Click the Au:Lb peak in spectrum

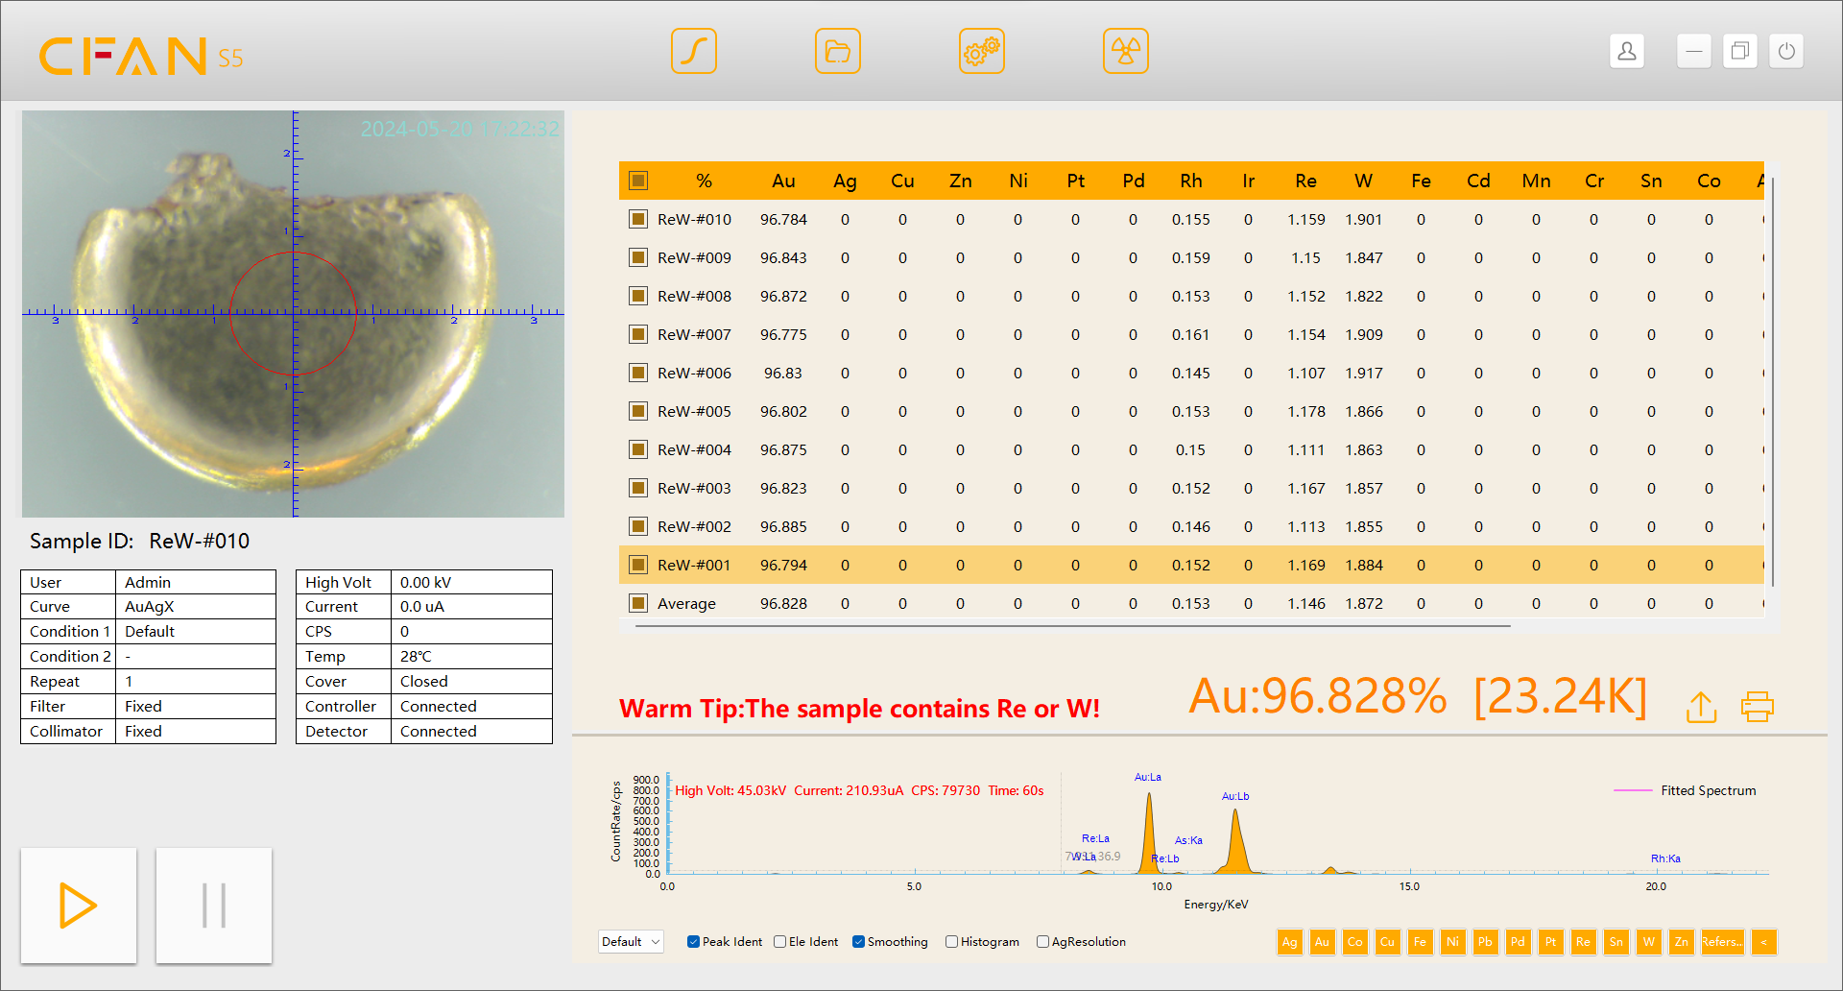coord(1235,840)
